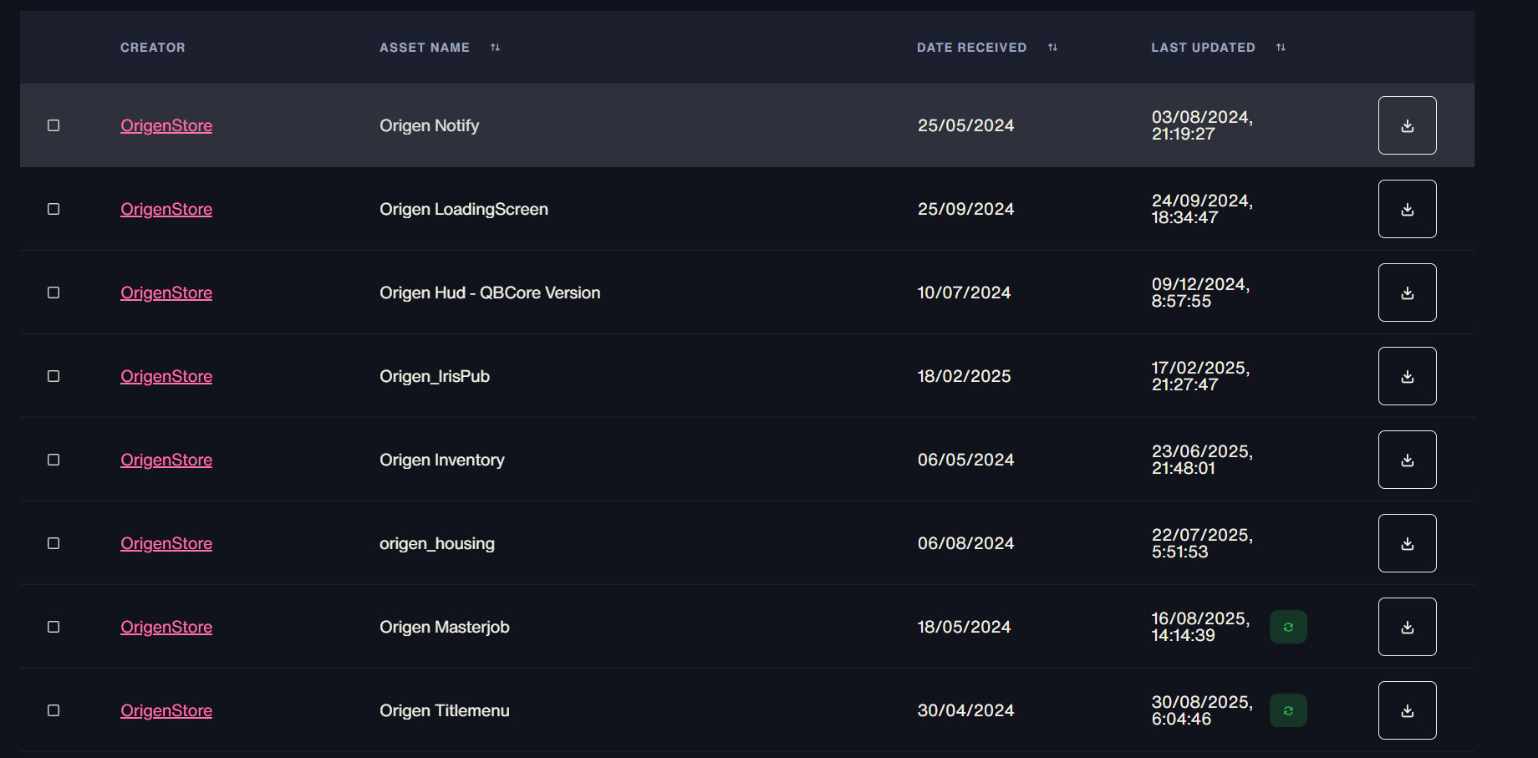Viewport: 1538px width, 758px height.
Task: Click last updated 16/08/2025, 14:14:39
Action: [1200, 627]
